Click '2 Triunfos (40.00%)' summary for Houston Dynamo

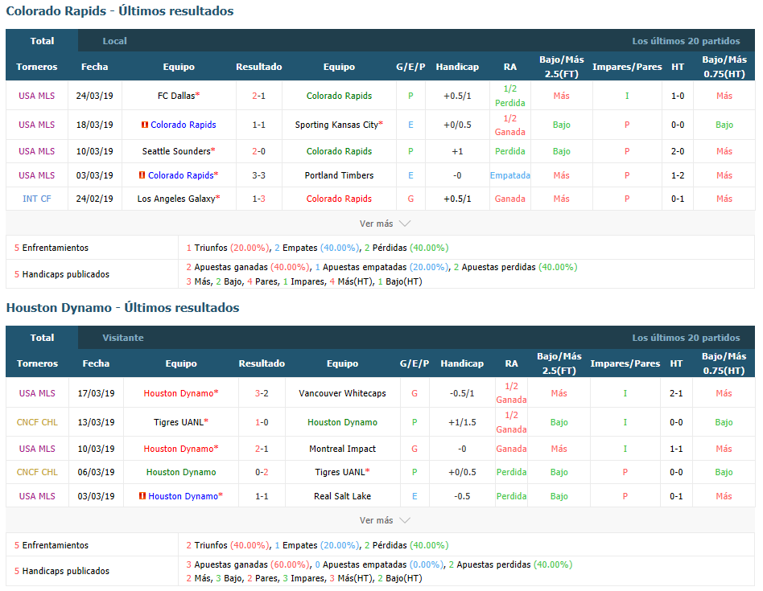(x=228, y=545)
